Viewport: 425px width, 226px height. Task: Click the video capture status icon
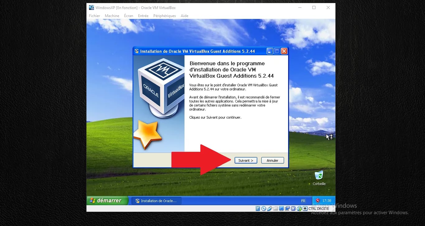coord(287,208)
